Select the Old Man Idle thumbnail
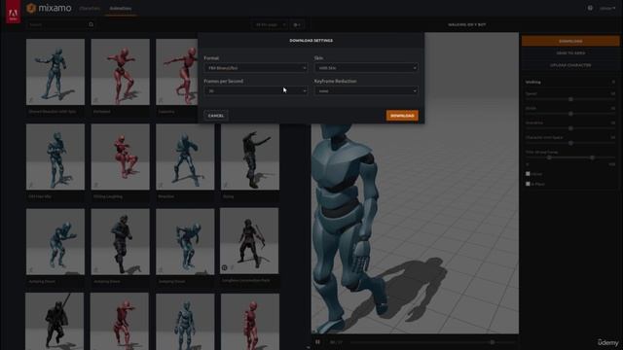Image resolution: width=623 pixels, height=350 pixels. [55, 157]
